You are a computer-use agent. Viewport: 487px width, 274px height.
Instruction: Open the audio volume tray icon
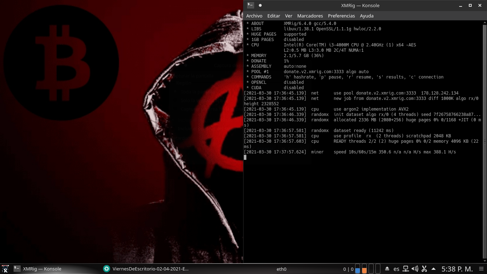415,269
